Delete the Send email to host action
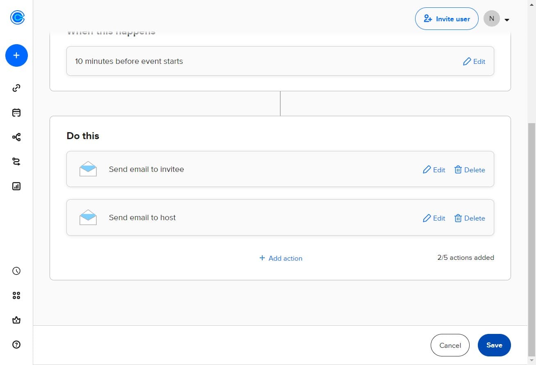The image size is (536, 365). [x=470, y=218]
